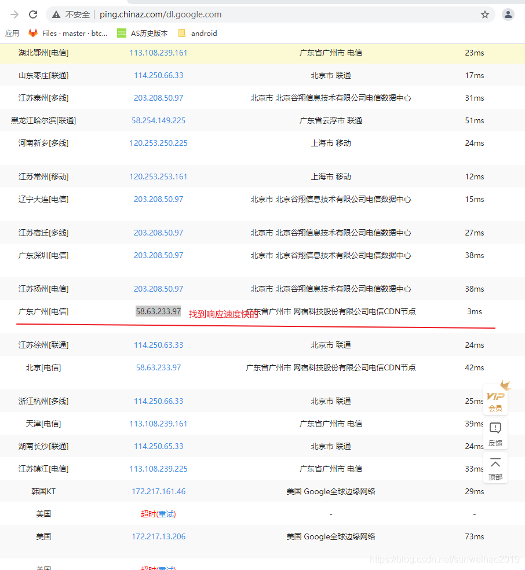Select 江苏镇江[电信] node cell
525x570 pixels.
[43, 469]
